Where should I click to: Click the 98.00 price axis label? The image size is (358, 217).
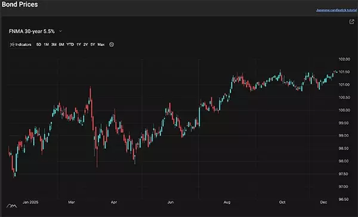coord(344,161)
